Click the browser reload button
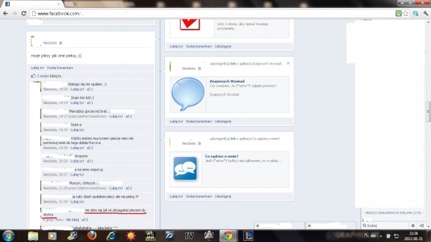431x242 pixels. click(x=23, y=13)
